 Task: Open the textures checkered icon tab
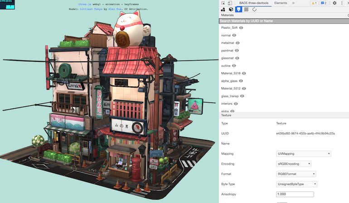click(246, 9)
